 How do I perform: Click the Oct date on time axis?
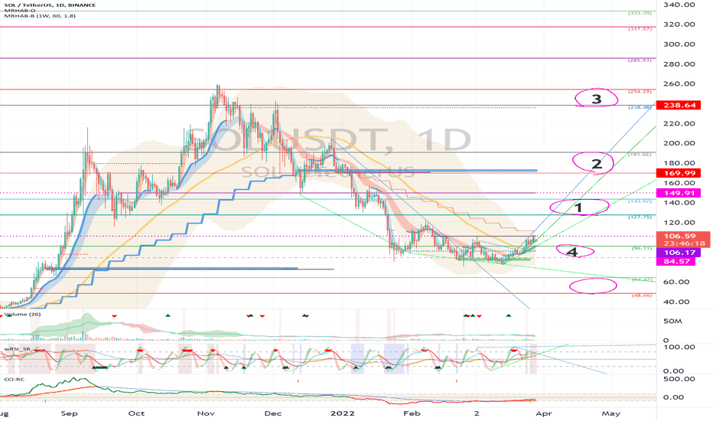click(136, 413)
